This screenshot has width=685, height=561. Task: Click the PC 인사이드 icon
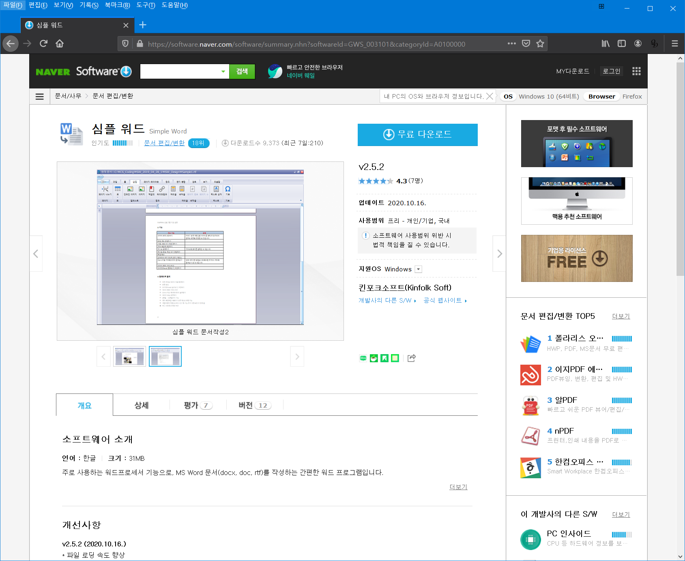[x=530, y=540]
